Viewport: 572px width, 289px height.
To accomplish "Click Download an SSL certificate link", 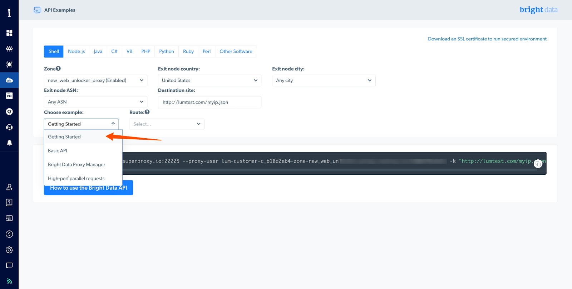I will click(x=487, y=39).
